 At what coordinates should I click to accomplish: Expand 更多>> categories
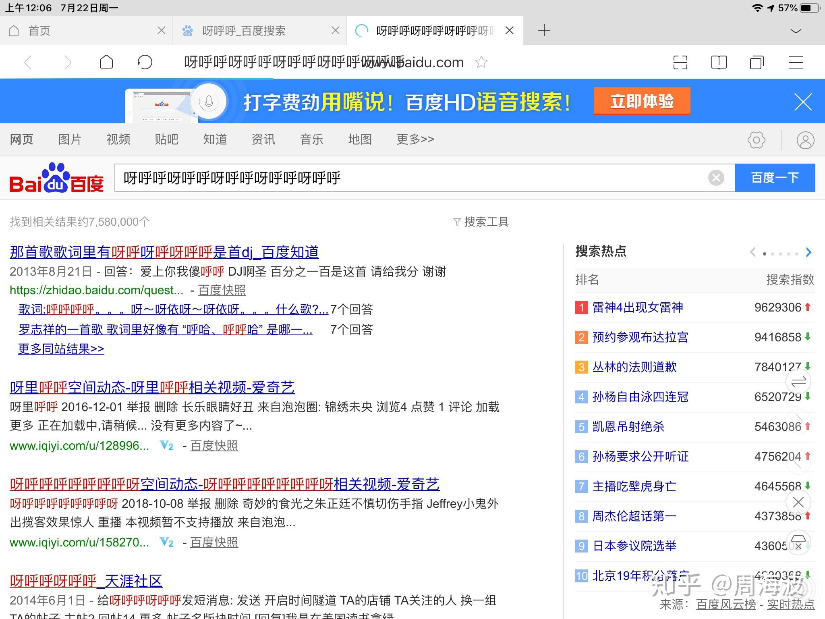coord(415,139)
